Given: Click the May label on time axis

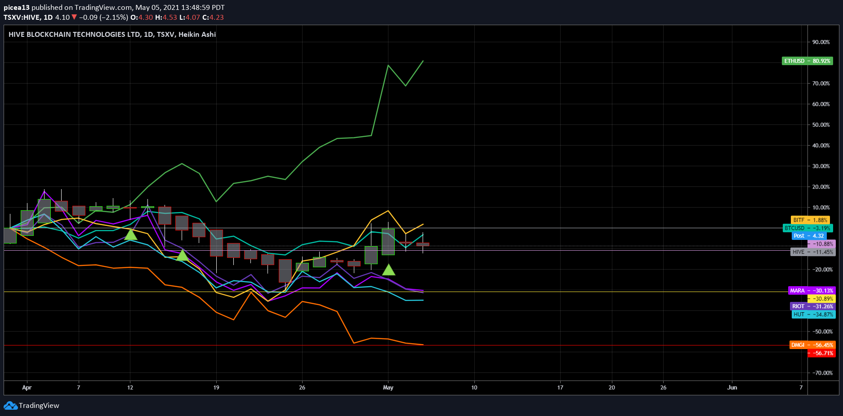Looking at the screenshot, I should pyautogui.click(x=388, y=388).
